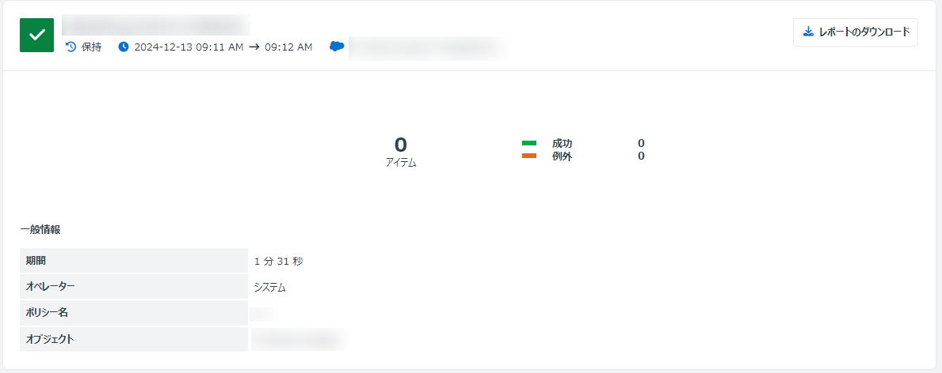
Task: Click the 0 アイテム total count
Action: pyautogui.click(x=401, y=151)
